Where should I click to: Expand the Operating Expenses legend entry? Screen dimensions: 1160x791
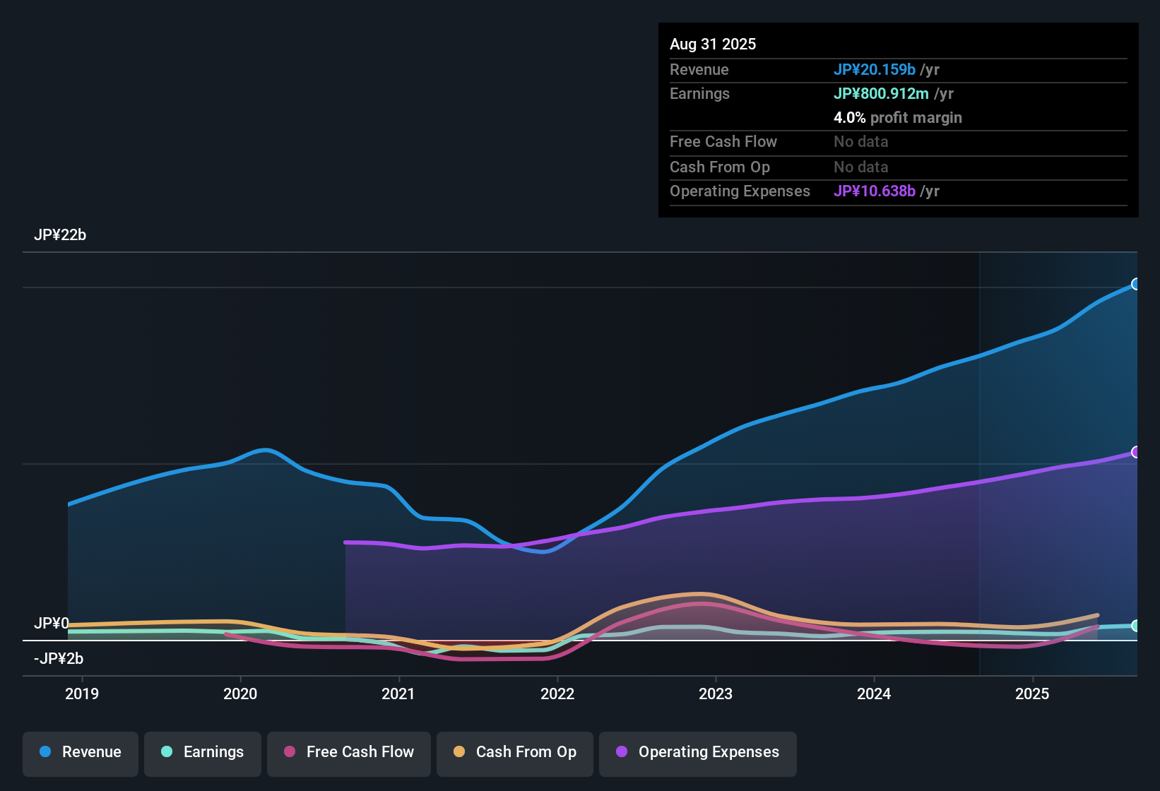(697, 752)
